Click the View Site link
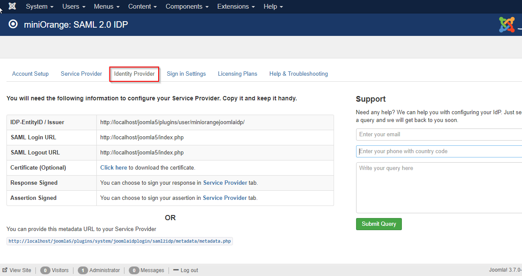This screenshot has height=276, width=522. pos(20,270)
